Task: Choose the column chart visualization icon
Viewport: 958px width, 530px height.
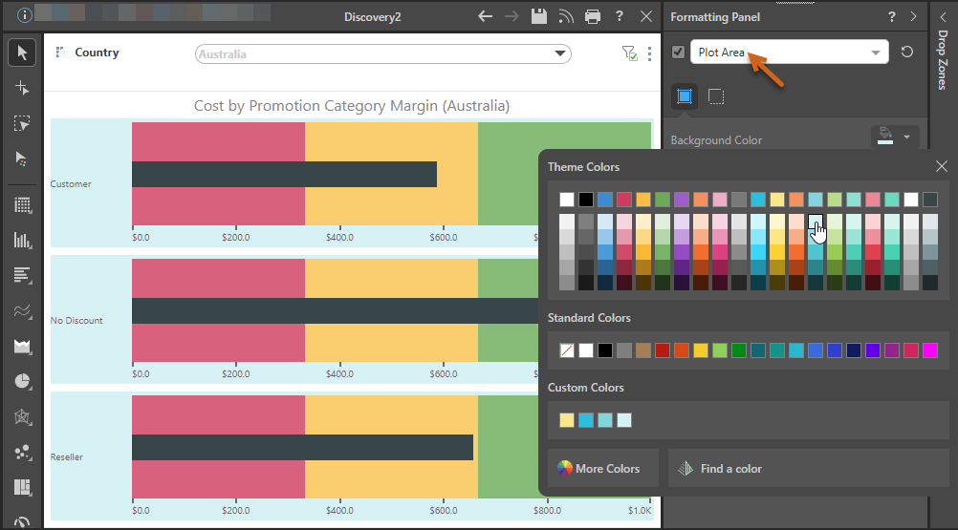Action: tap(22, 240)
